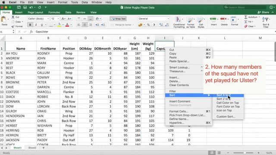Open Conditional Formatting

pyautogui.click(x=179, y=22)
